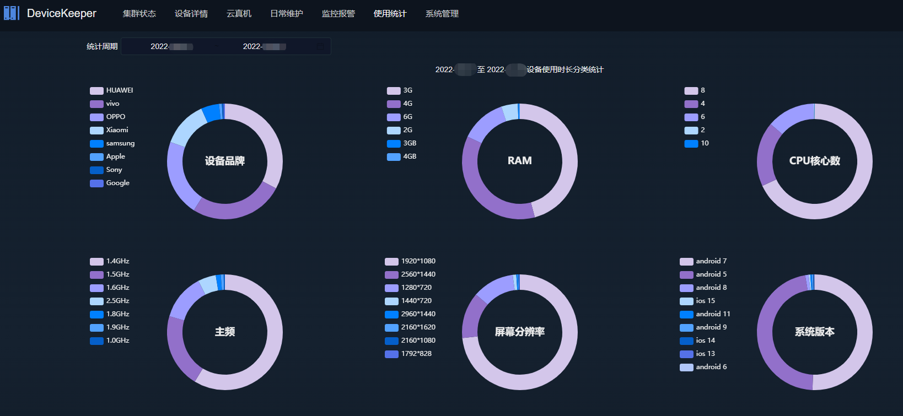The width and height of the screenshot is (903, 416).
Task: Toggle the vivo brand legend
Action: (x=105, y=104)
